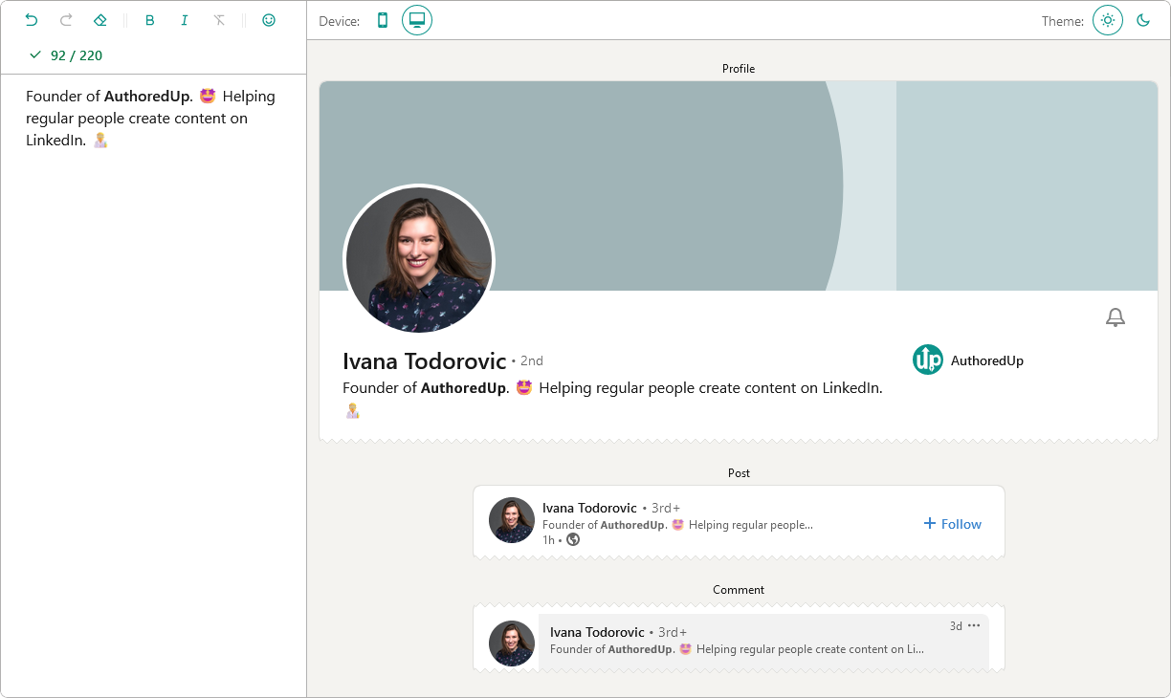Open the AuthoredUp logo icon

tap(927, 360)
